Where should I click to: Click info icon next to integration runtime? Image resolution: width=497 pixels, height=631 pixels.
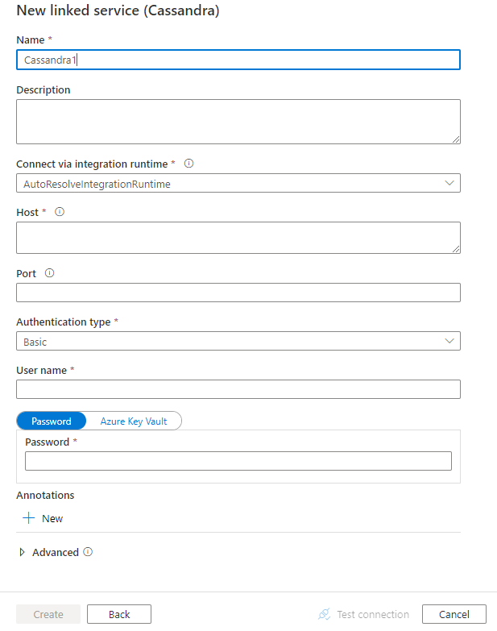tap(189, 164)
